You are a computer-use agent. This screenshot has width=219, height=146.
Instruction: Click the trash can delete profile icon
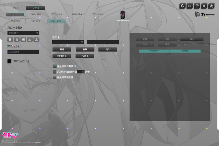(x=17, y=40)
